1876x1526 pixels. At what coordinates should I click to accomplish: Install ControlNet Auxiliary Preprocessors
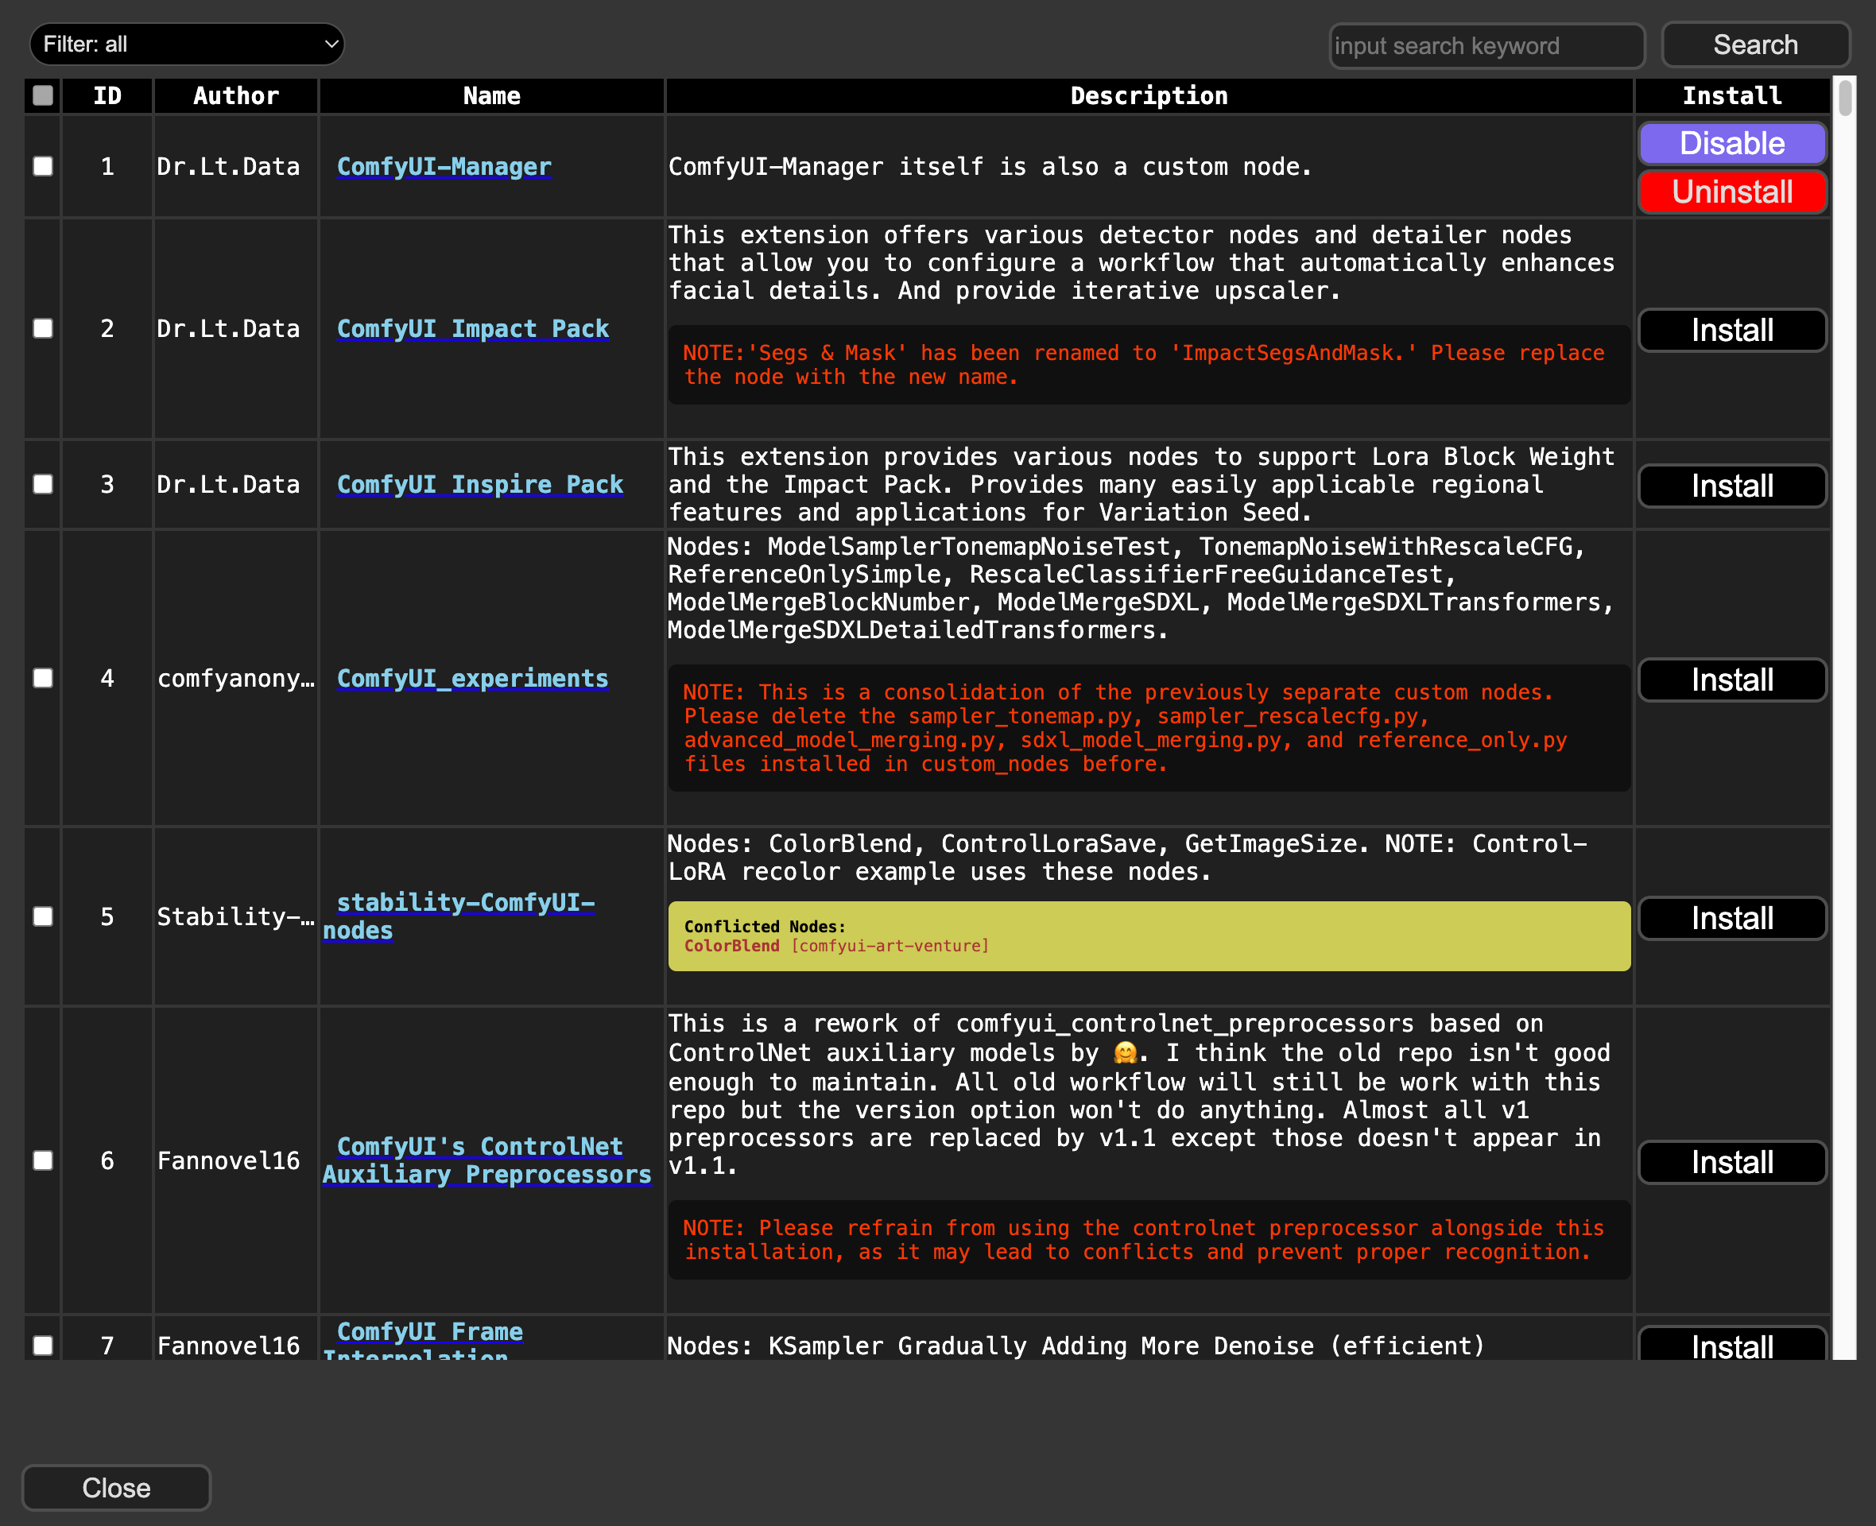tap(1732, 1162)
